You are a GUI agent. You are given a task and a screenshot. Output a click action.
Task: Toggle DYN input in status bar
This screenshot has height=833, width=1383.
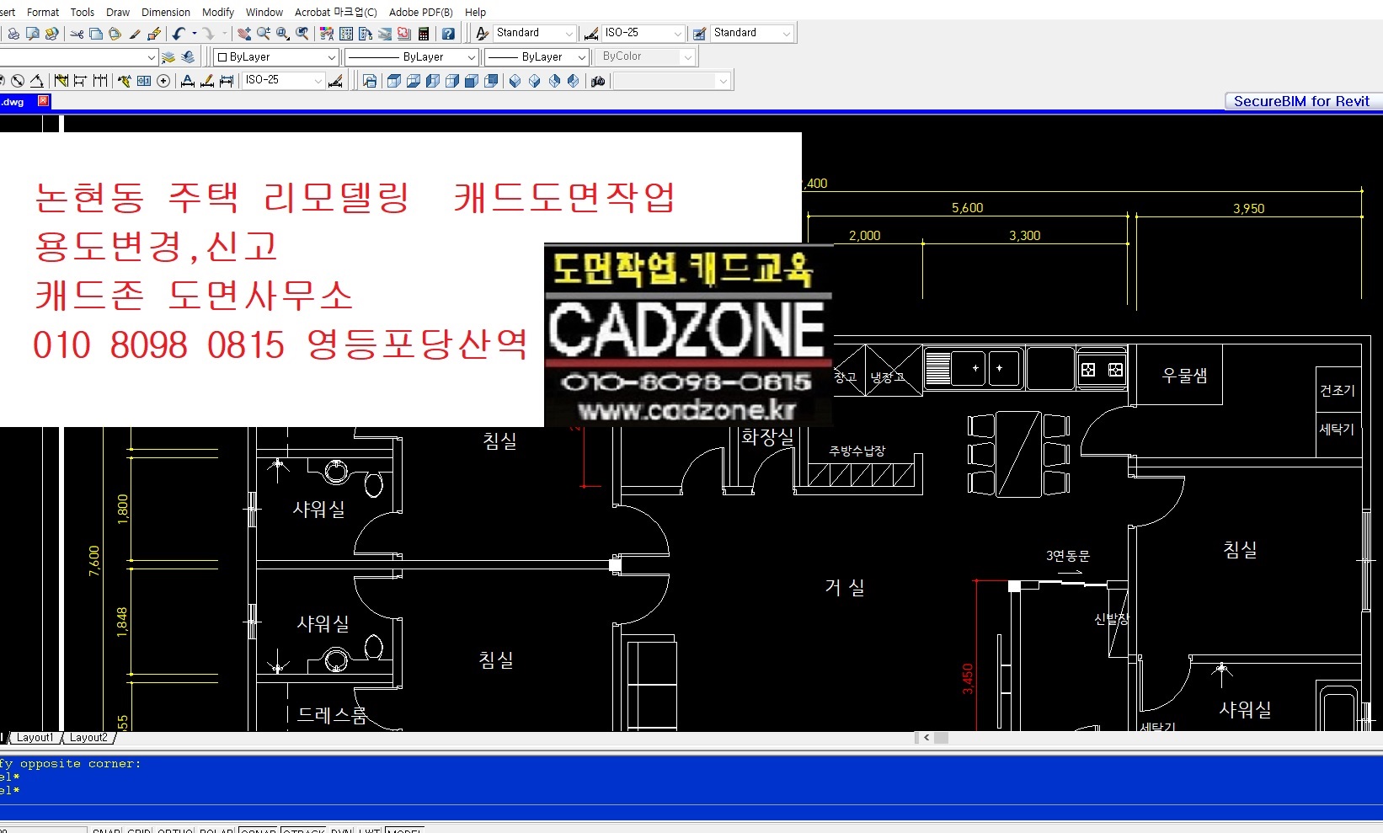pos(341,830)
